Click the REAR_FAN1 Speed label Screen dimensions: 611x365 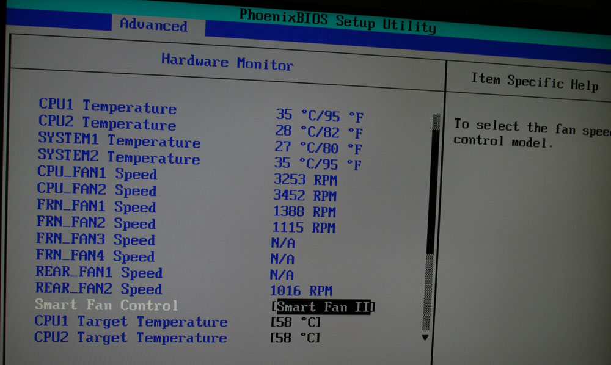pyautogui.click(x=99, y=272)
